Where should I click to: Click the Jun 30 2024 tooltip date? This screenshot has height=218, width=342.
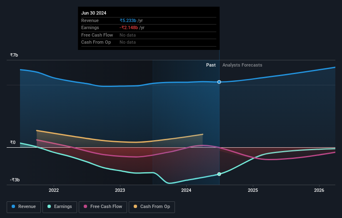[94, 13]
